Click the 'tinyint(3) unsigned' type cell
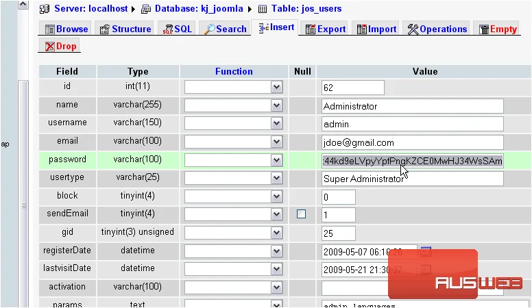Viewport: 532px width, 308px height. [137, 232]
